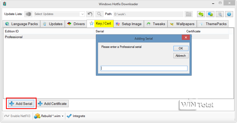Click the D:\work\ path field
Image resolution: width=237 pixels, height=123 pixels.
coord(148,14)
